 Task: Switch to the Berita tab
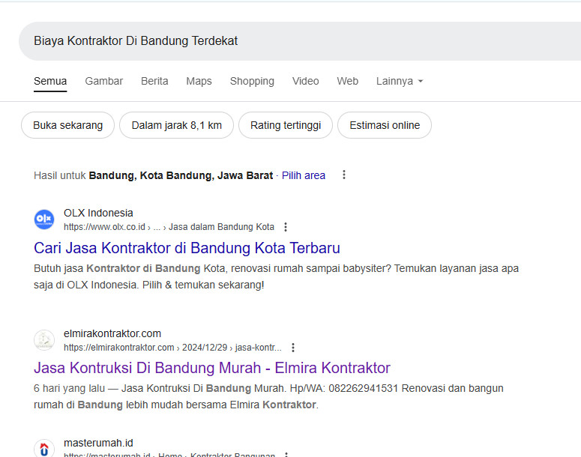[x=154, y=81]
